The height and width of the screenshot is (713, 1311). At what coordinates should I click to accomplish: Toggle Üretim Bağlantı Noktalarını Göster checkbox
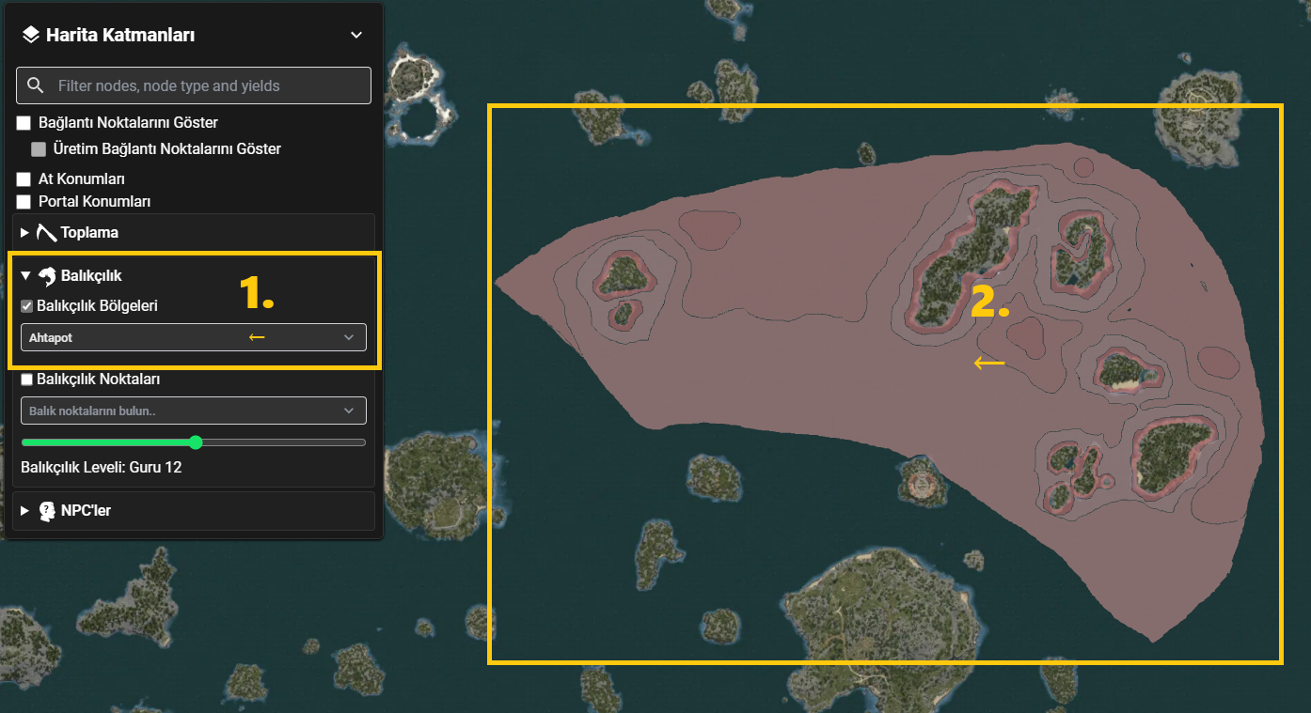(39, 149)
